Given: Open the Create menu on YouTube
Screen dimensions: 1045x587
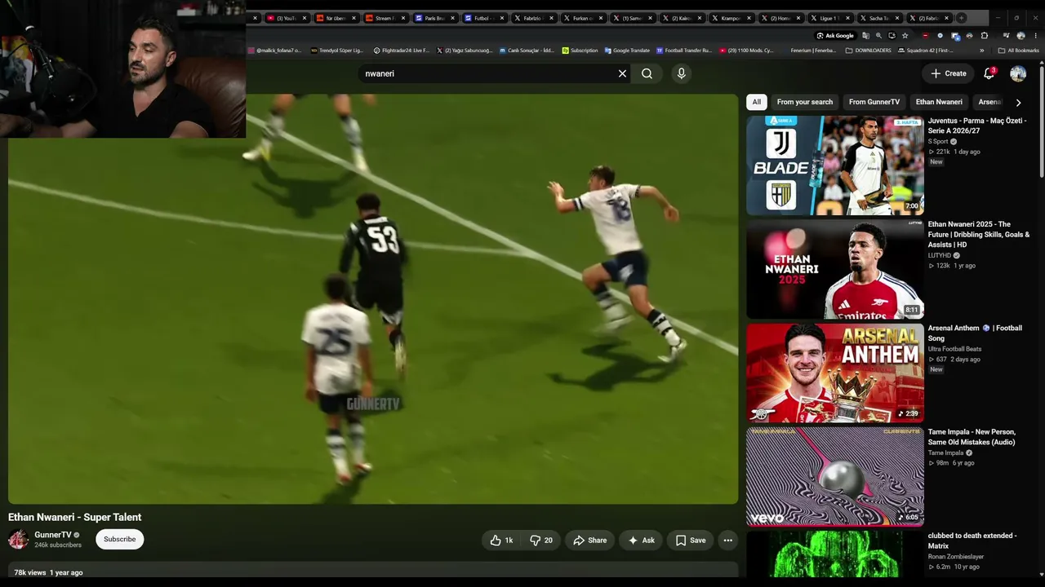Looking at the screenshot, I should point(949,73).
